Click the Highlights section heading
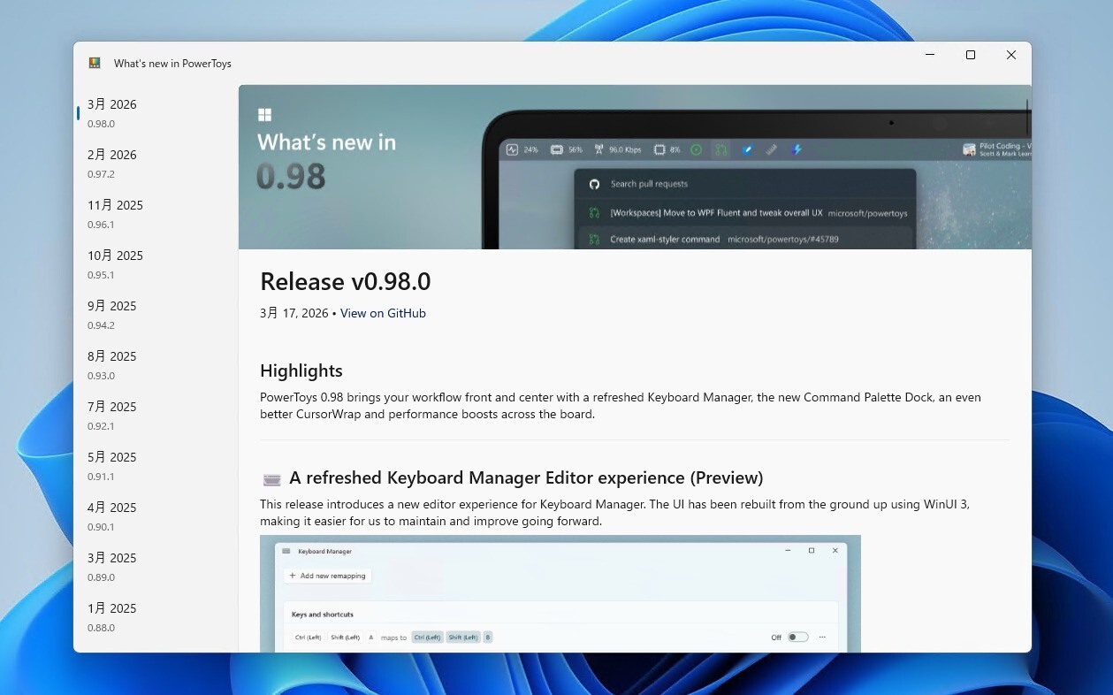1113x695 pixels. click(301, 370)
